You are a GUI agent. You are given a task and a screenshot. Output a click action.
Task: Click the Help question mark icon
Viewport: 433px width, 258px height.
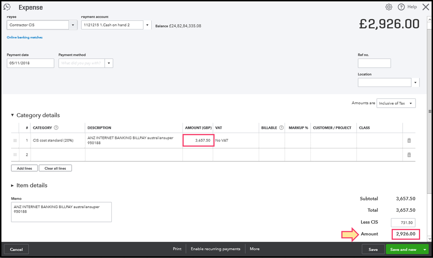tap(401, 7)
